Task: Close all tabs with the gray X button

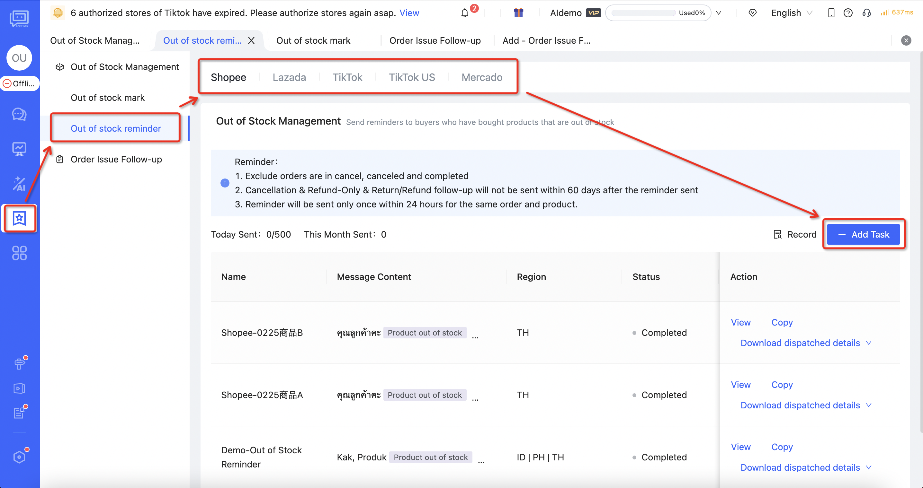Action: click(906, 40)
